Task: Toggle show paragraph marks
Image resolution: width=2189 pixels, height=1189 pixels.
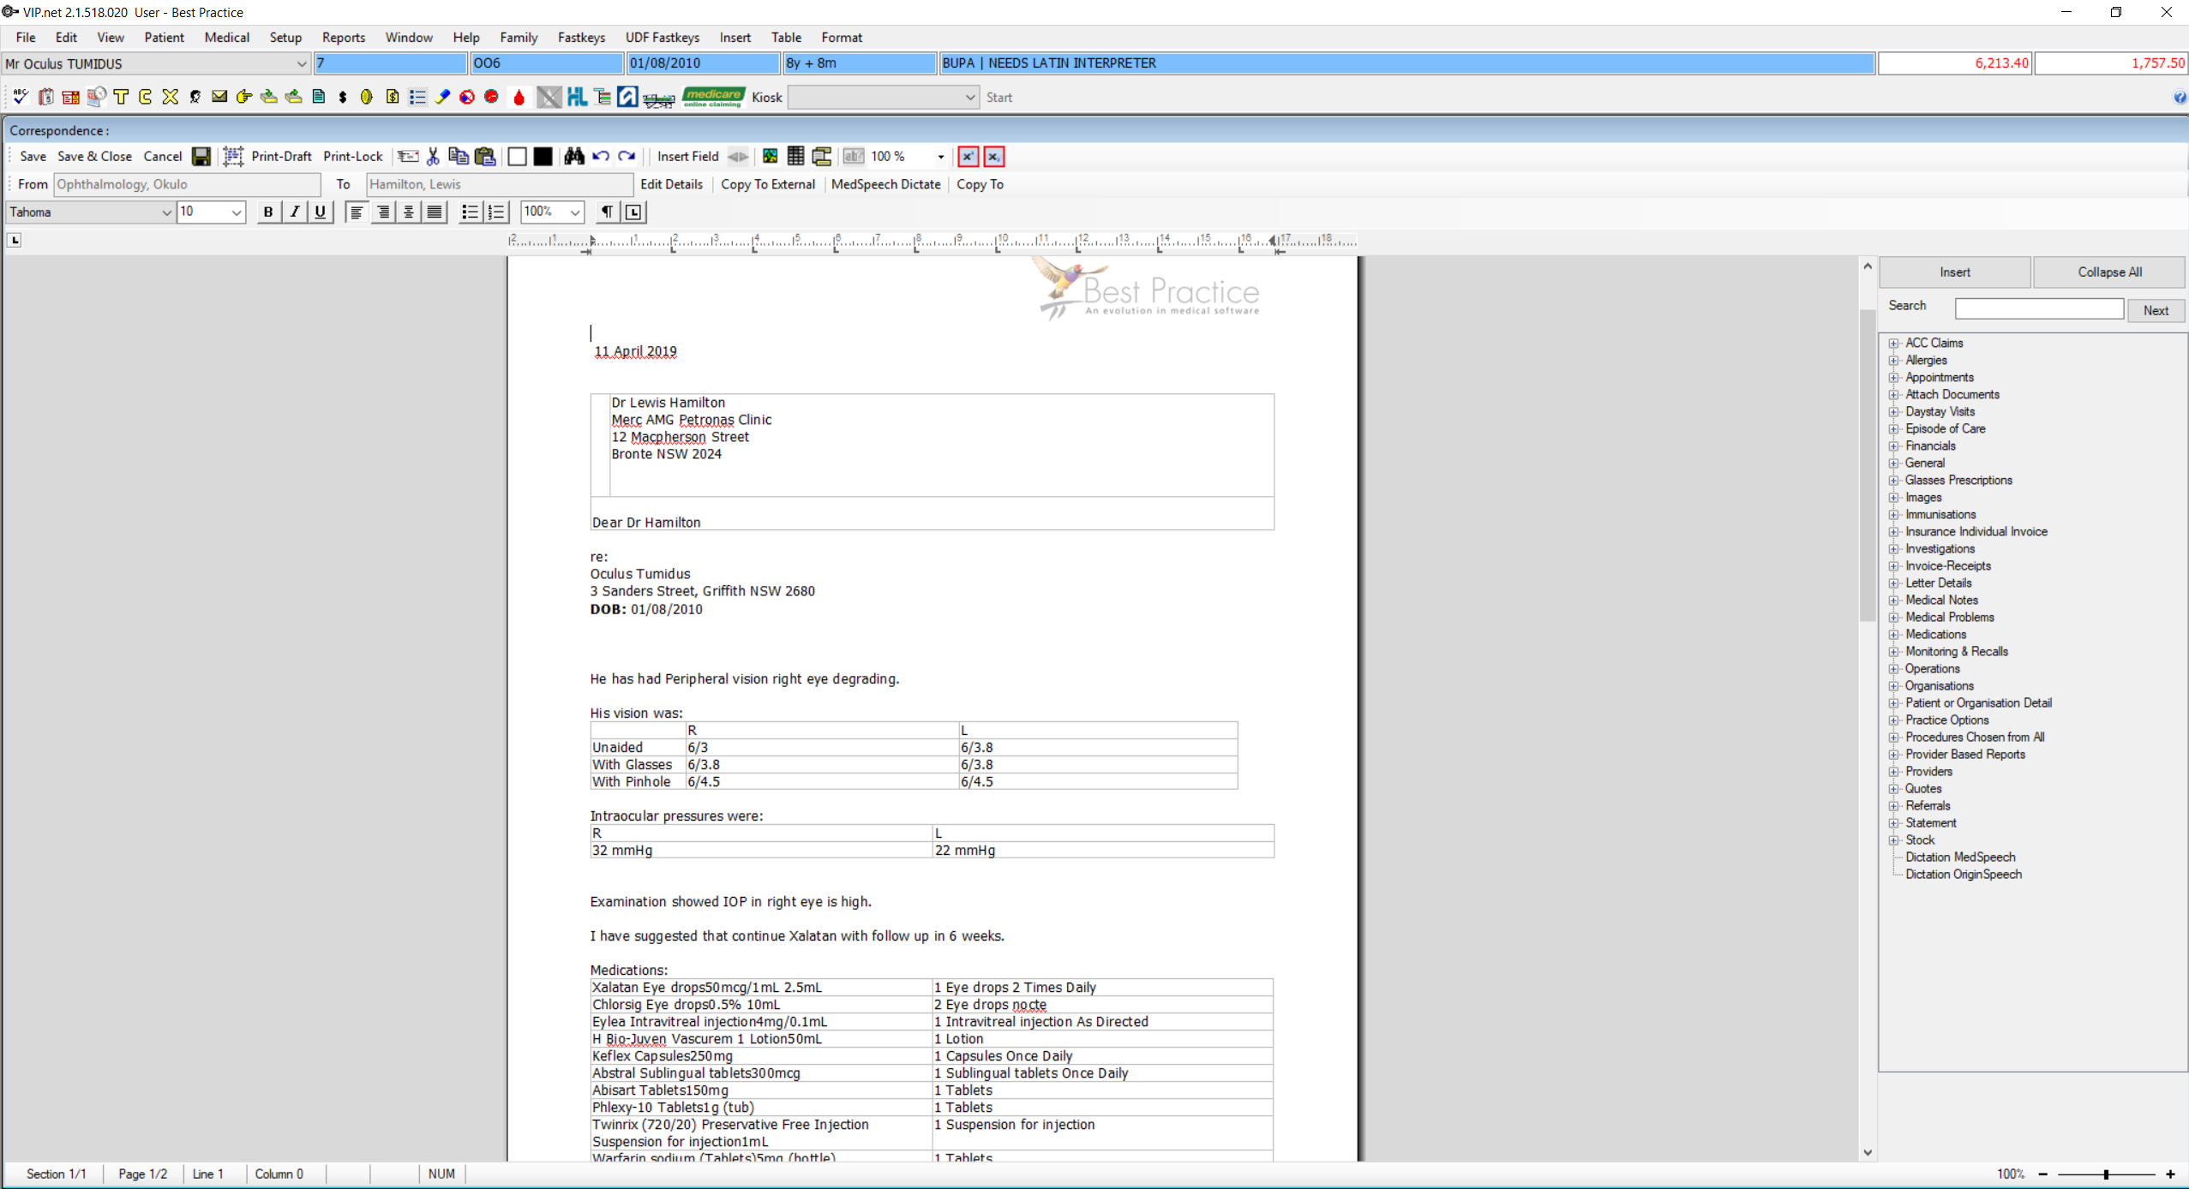Action: click(606, 212)
